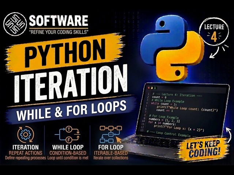The height and width of the screenshot is (175, 234).
Task: Click the ITERATION headline word
Action: pyautogui.click(x=71, y=84)
